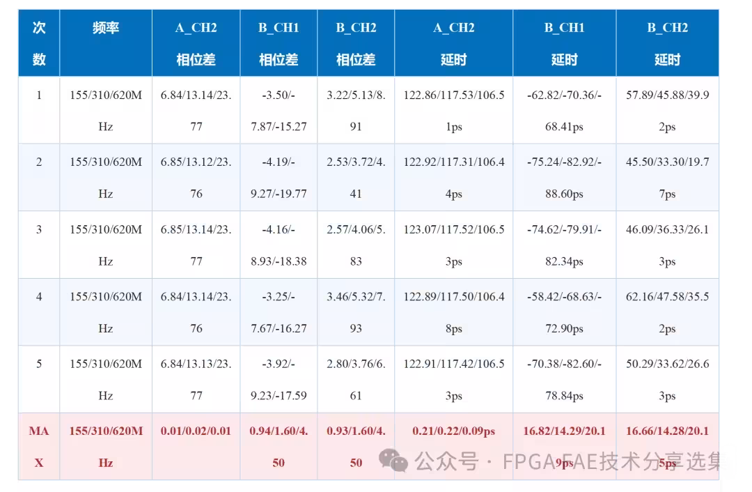Click the cell showing 122.86/117.53/106.51ps
Image resolution: width=752 pixels, height=492 pixels.
pyautogui.click(x=454, y=110)
